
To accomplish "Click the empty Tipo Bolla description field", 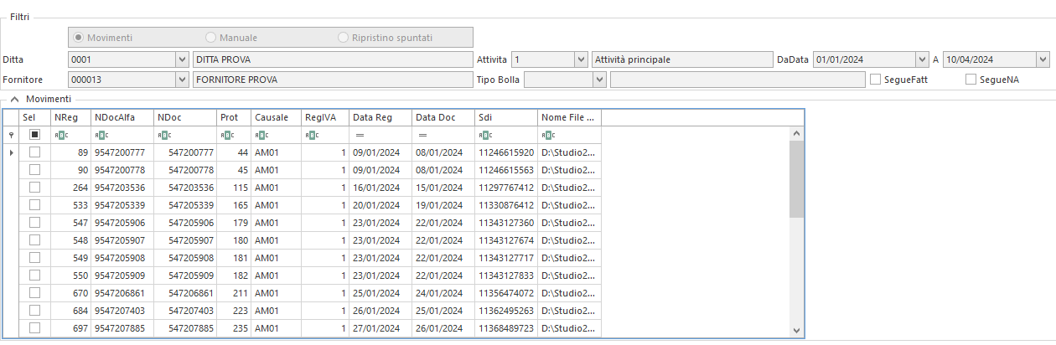I will click(x=738, y=80).
